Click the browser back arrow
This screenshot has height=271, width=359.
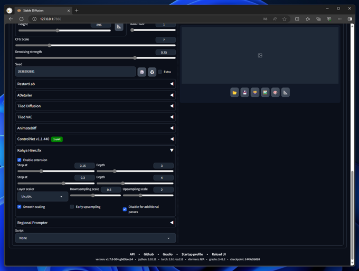point(11,19)
